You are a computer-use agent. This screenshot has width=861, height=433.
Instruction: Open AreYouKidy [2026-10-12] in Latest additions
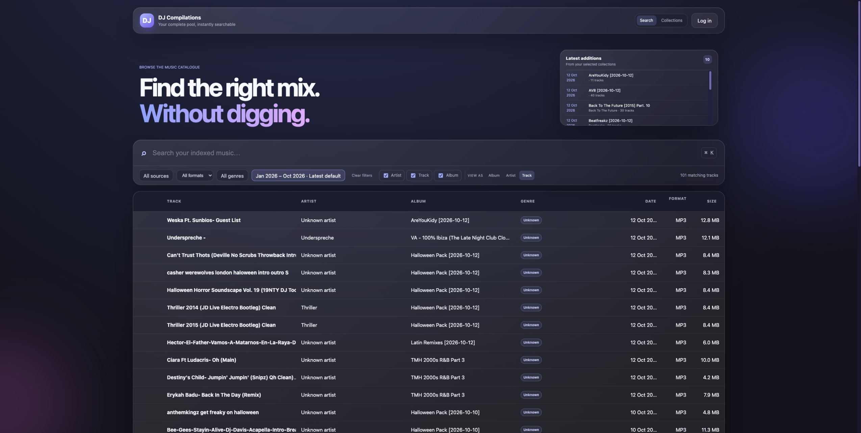637,78
